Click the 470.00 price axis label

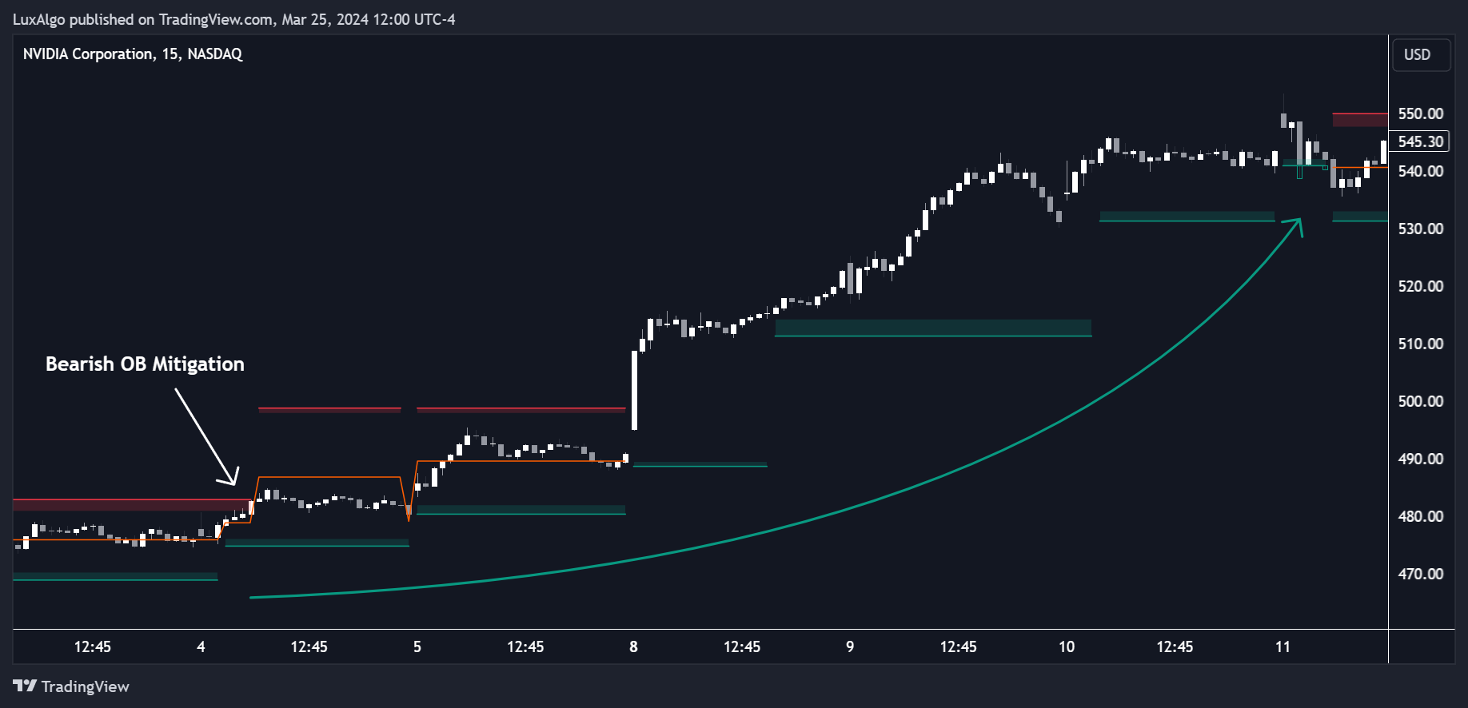1420,574
